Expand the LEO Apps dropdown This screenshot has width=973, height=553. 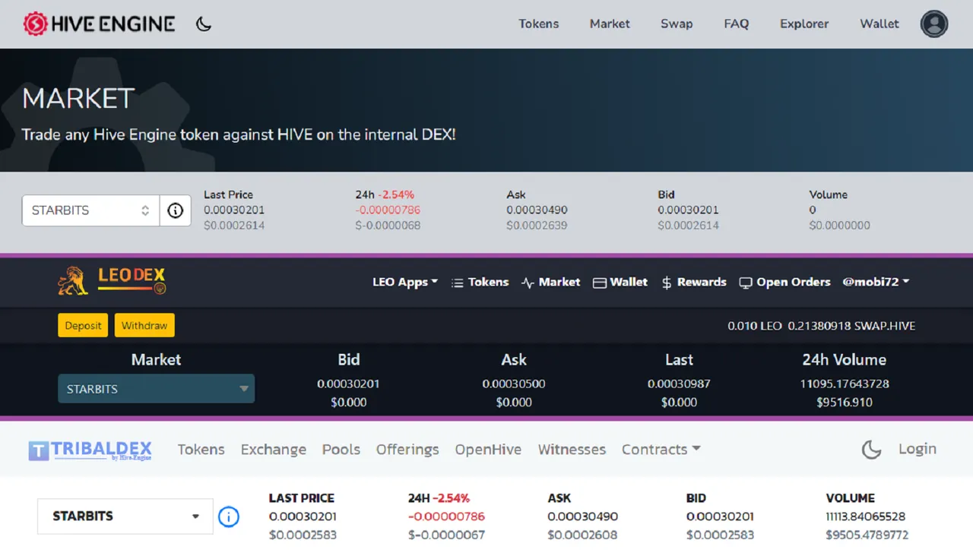coord(405,282)
